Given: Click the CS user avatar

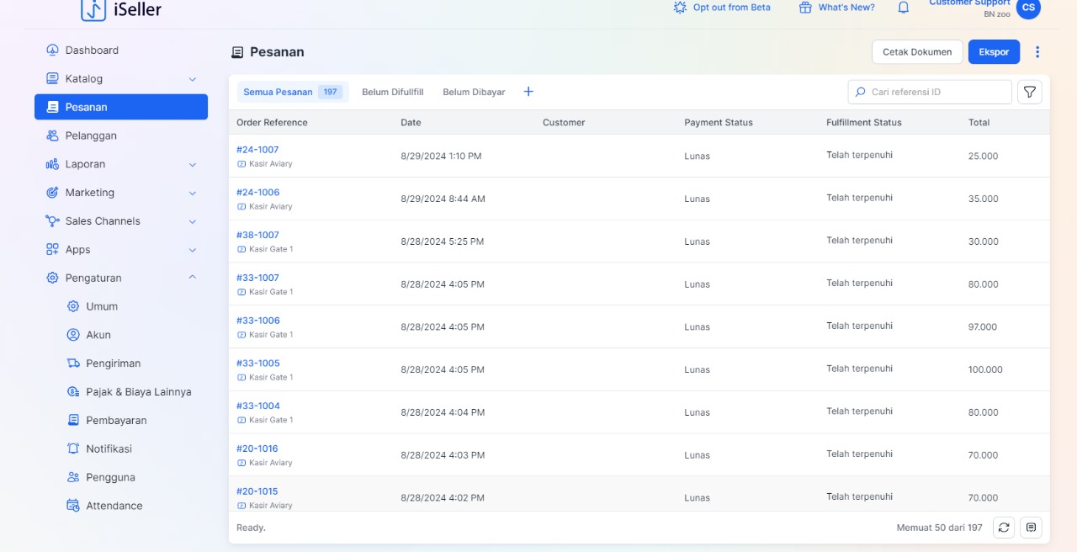Looking at the screenshot, I should pyautogui.click(x=1028, y=8).
